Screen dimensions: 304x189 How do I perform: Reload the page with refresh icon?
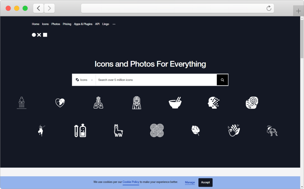tap(269, 8)
